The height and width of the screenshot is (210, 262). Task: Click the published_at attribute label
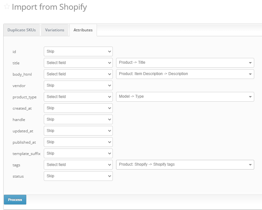tap(24, 142)
